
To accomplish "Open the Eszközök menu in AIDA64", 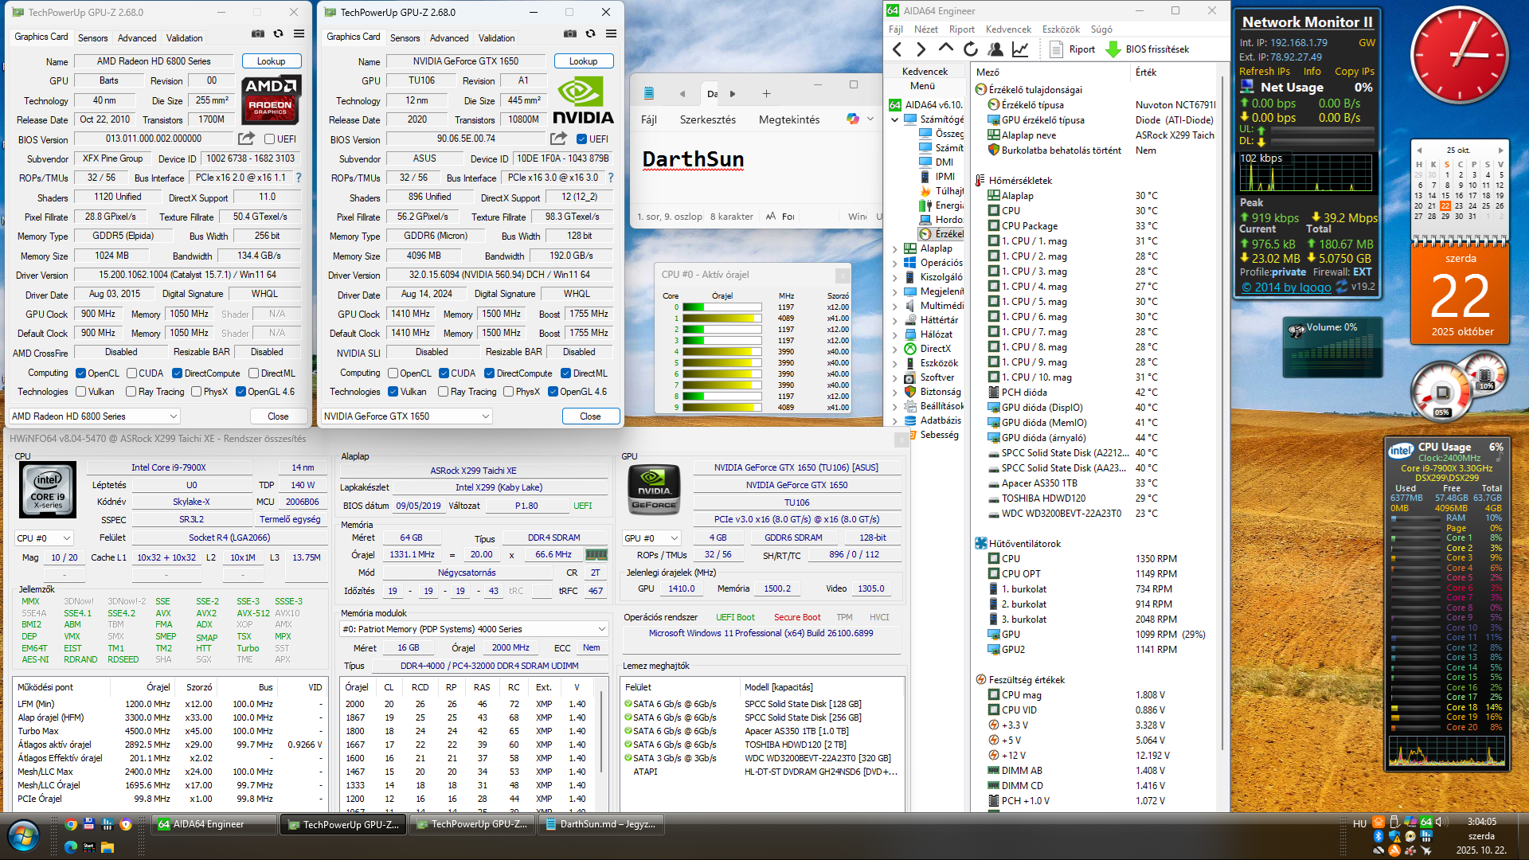I will 1061,29.
